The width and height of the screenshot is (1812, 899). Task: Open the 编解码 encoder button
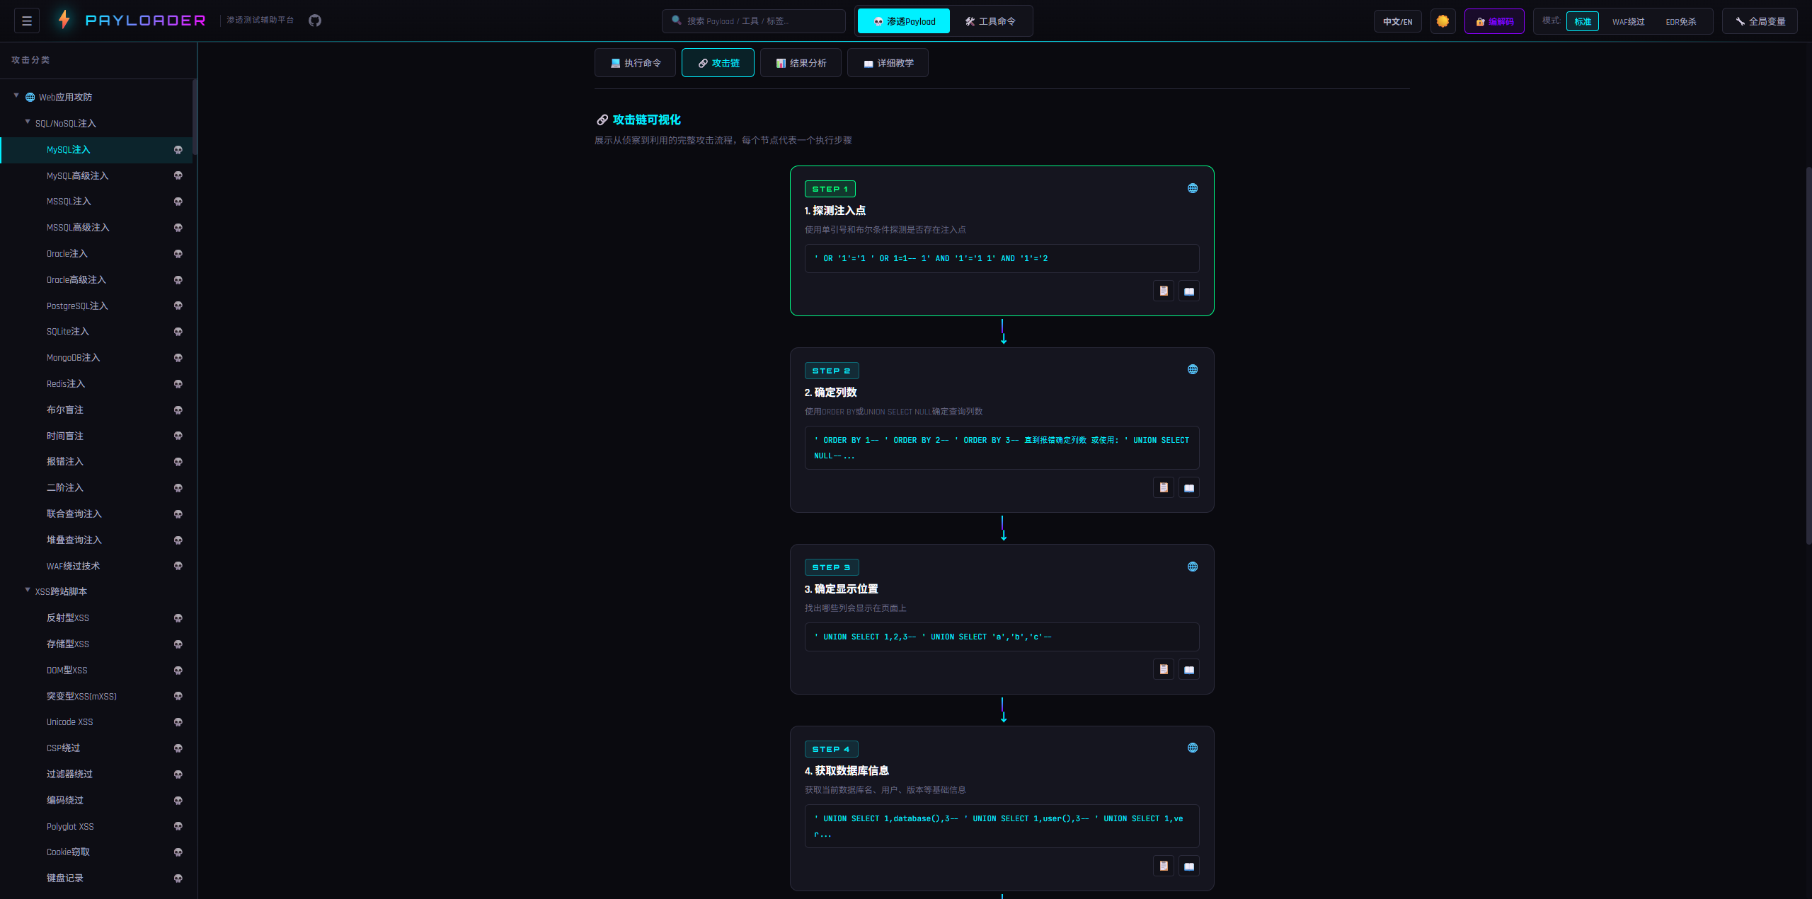click(1494, 21)
